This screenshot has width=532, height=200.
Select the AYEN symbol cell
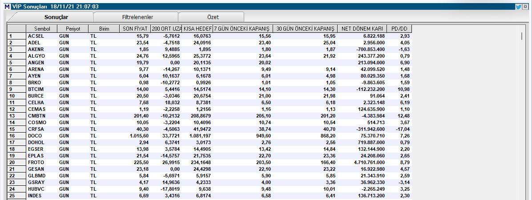(35, 76)
